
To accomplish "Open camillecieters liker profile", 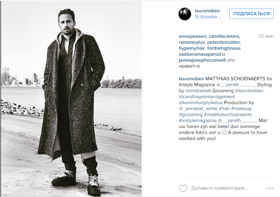I will tap(224, 36).
